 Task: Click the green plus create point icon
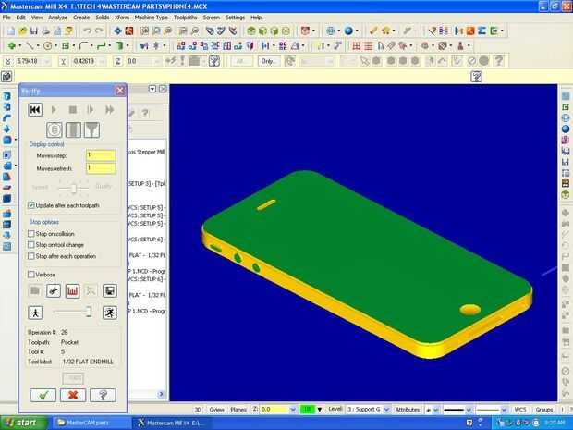11,46
